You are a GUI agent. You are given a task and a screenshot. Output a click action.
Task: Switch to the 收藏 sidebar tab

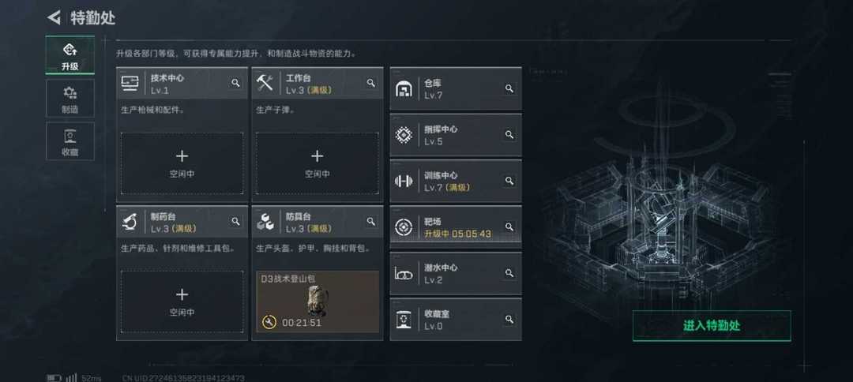(x=70, y=141)
